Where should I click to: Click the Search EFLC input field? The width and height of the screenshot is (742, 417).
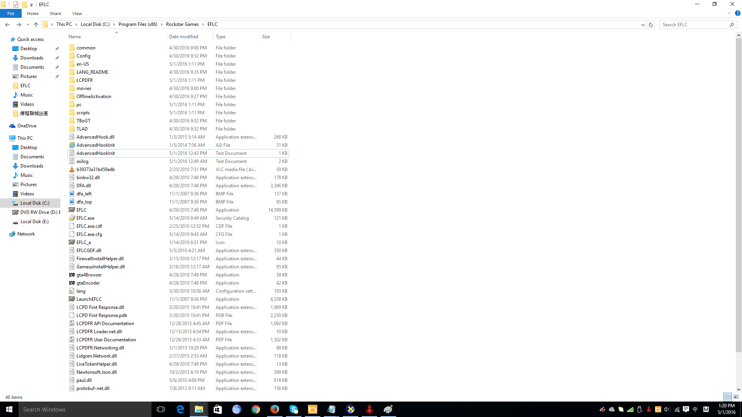pos(694,25)
